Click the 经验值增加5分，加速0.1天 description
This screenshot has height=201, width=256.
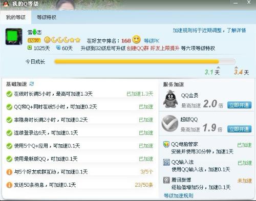[x=201, y=187]
